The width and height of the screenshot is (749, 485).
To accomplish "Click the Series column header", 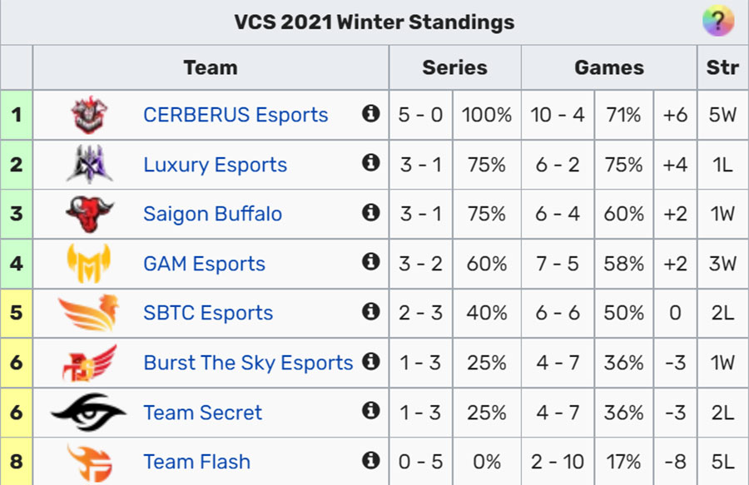I will click(x=454, y=67).
